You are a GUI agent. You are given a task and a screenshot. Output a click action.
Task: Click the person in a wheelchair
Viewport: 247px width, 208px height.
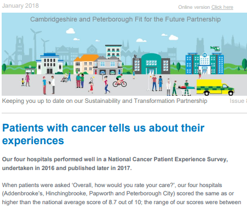64,79
